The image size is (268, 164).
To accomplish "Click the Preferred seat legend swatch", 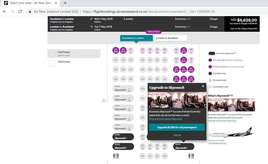I will (210, 67).
